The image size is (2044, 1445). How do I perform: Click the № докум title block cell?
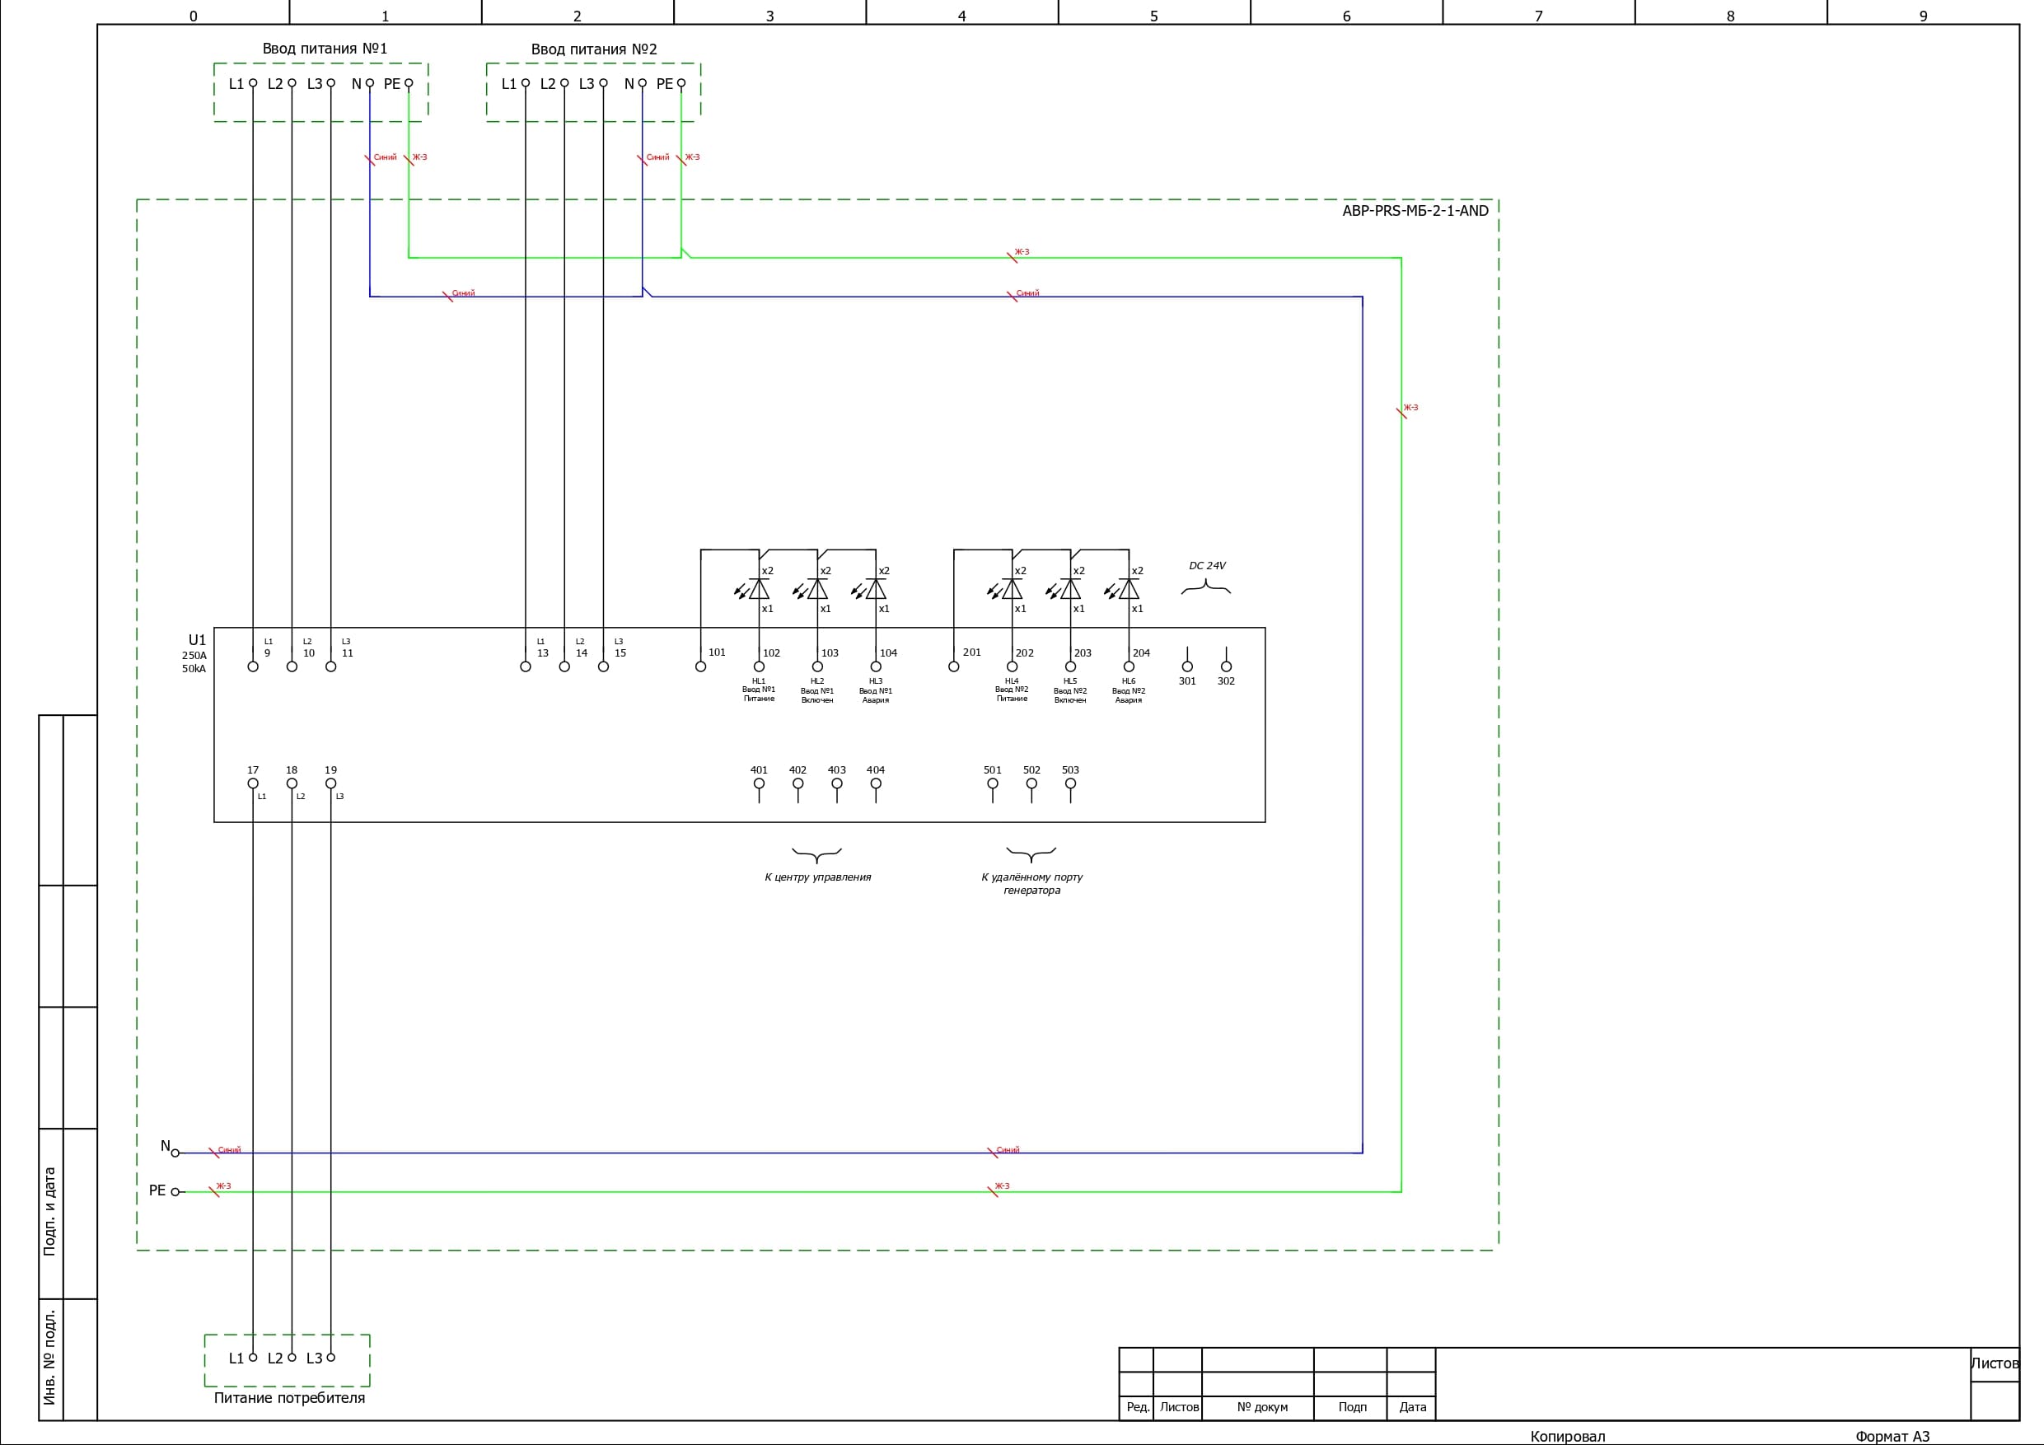coord(1261,1407)
